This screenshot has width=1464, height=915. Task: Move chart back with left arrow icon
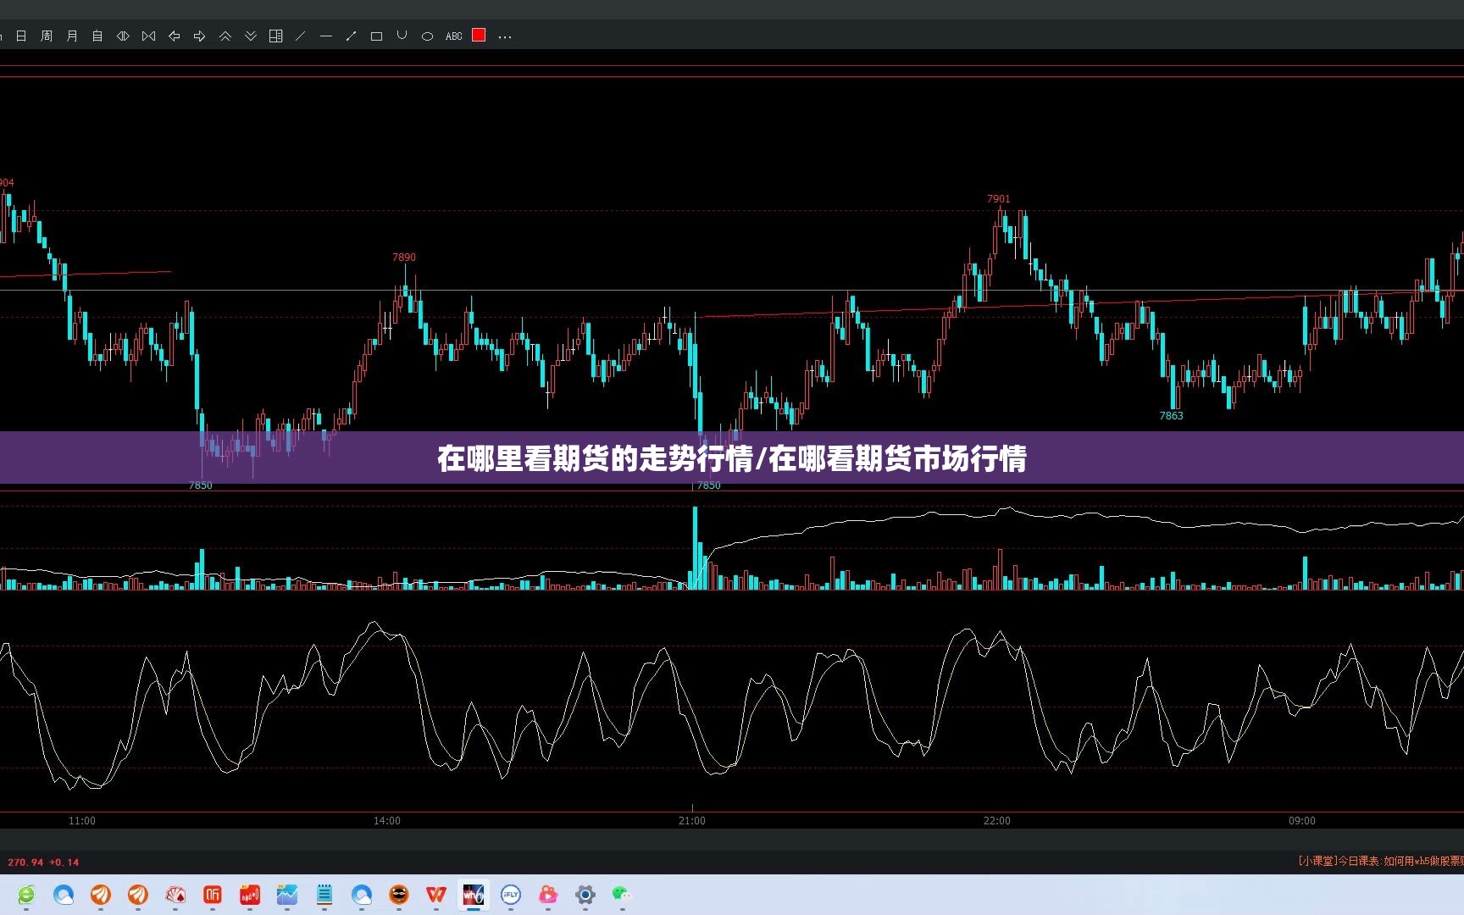[x=175, y=36]
